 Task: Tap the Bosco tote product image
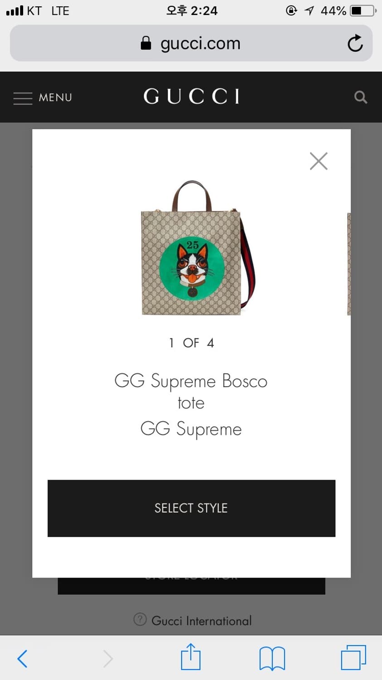(198, 248)
